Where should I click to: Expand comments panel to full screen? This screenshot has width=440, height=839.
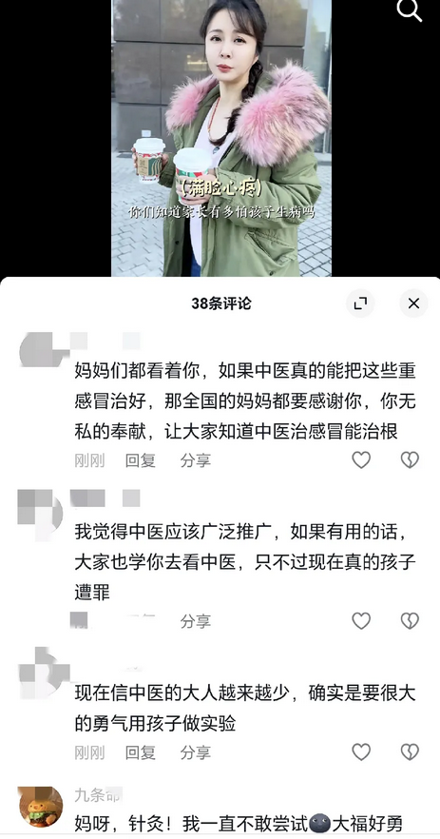(x=360, y=303)
